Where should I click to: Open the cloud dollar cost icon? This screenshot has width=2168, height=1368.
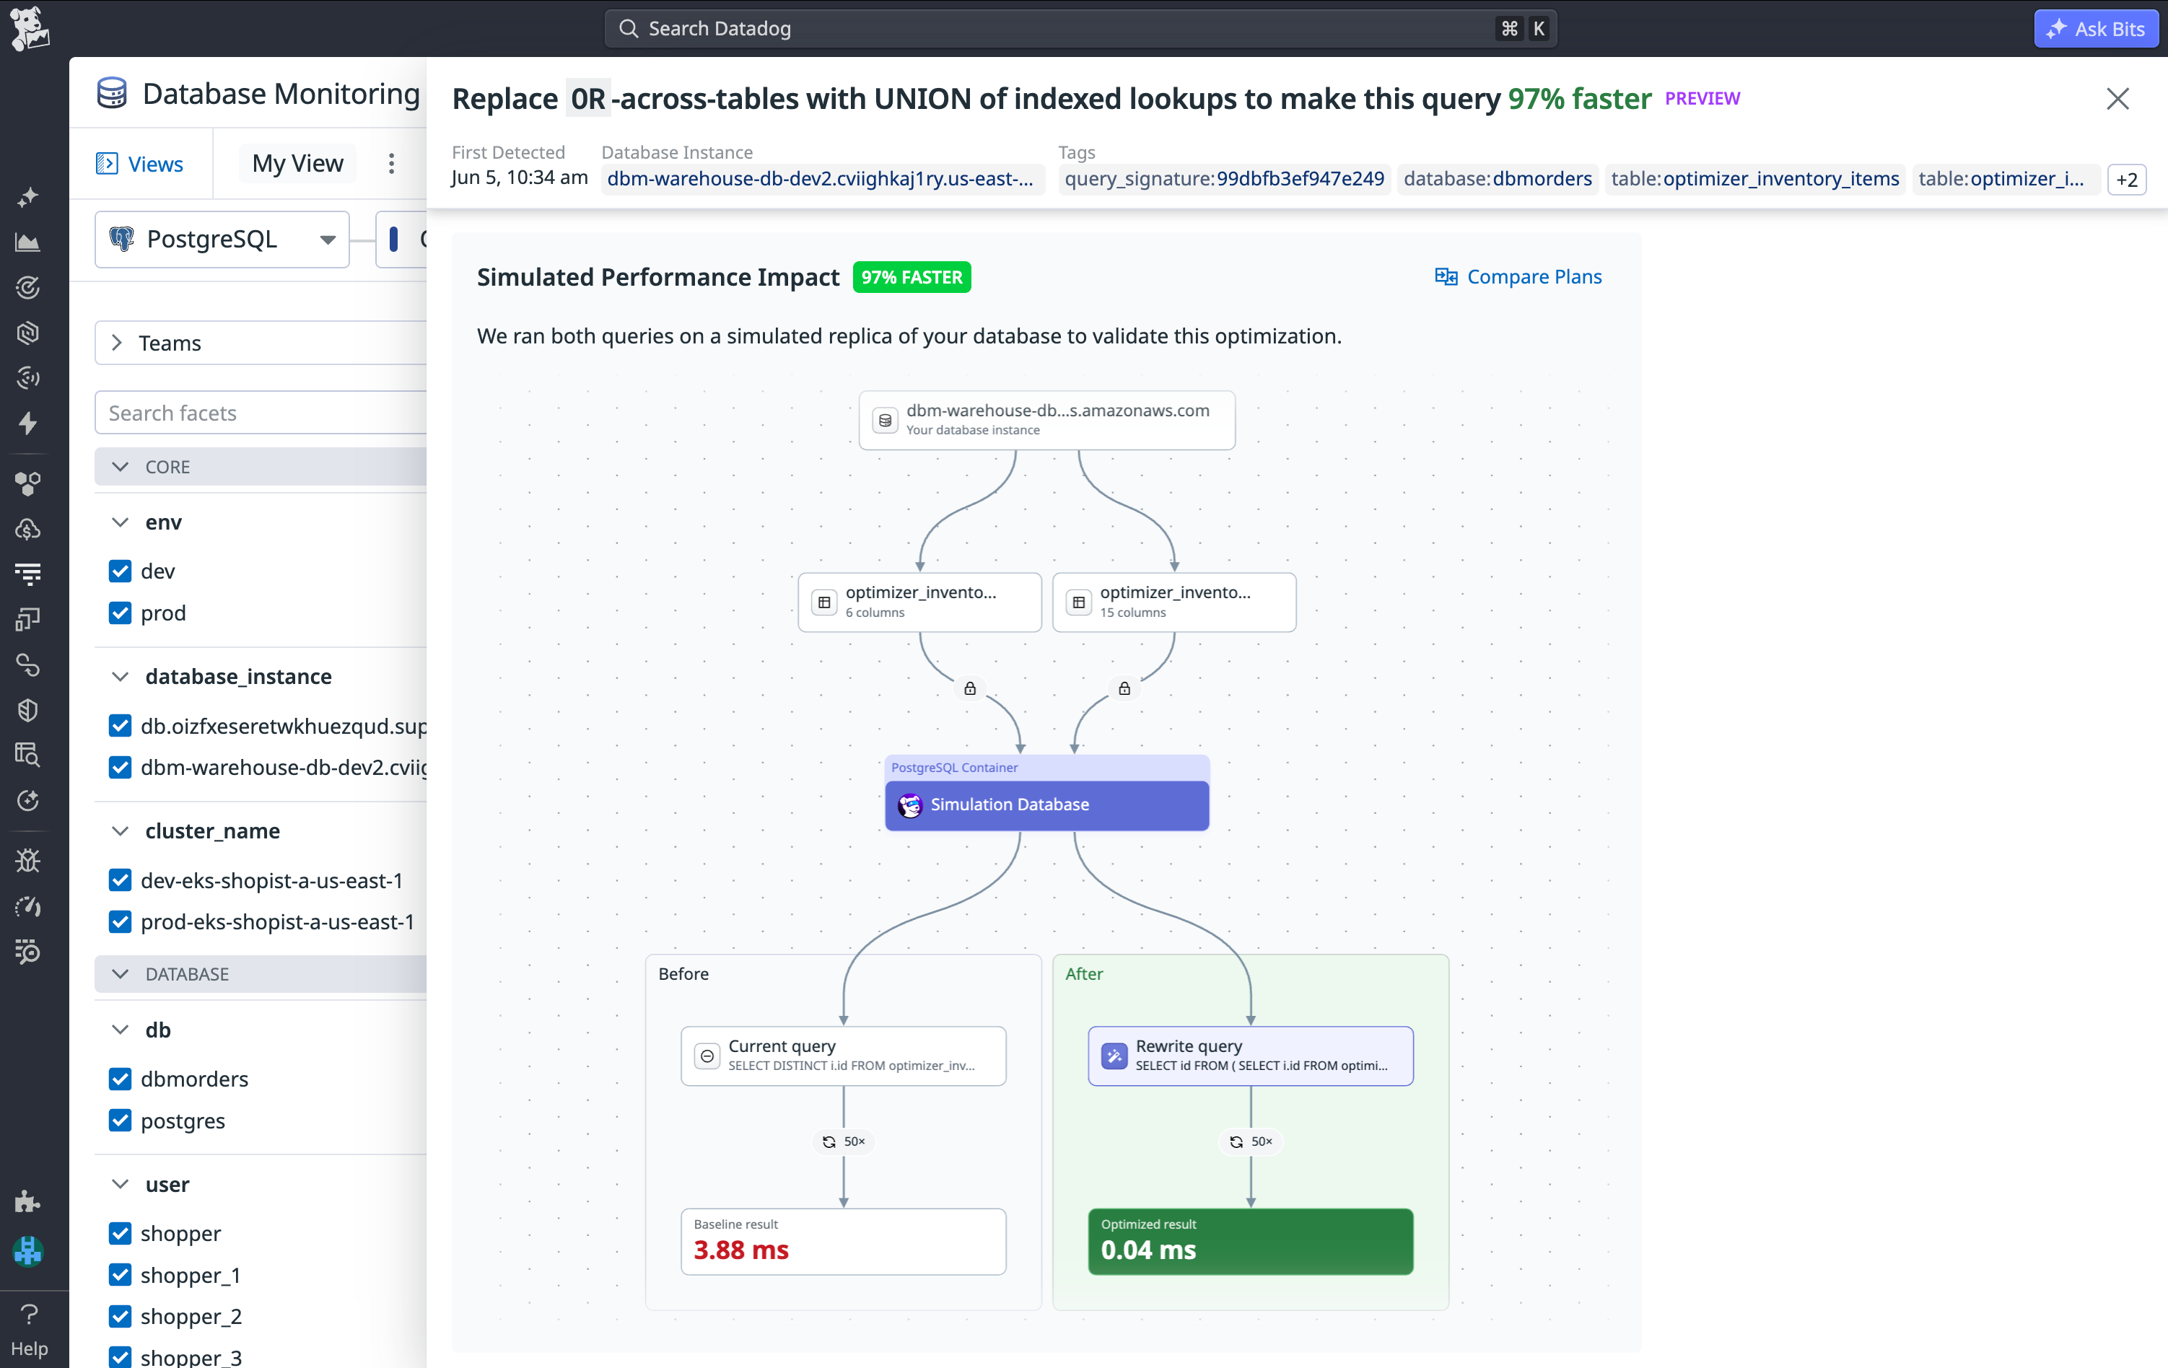click(x=28, y=528)
